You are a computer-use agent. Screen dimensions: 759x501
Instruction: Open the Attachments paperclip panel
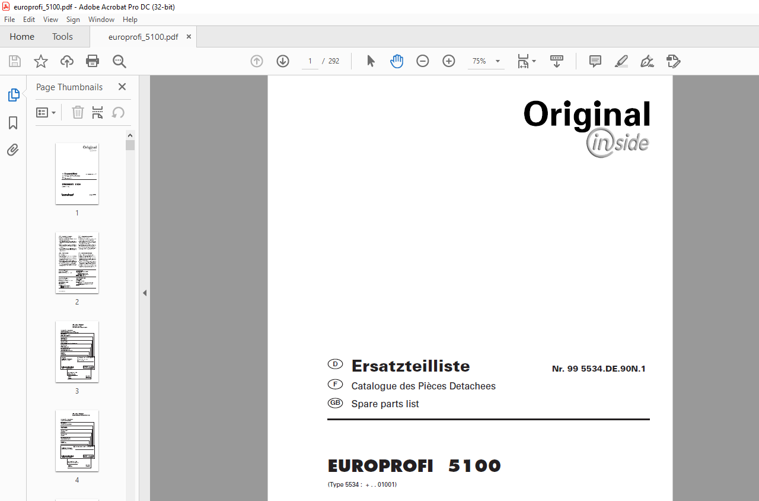coord(13,150)
